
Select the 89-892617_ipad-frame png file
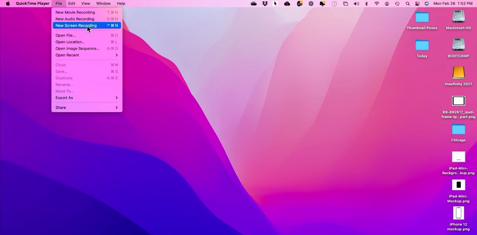(458, 107)
